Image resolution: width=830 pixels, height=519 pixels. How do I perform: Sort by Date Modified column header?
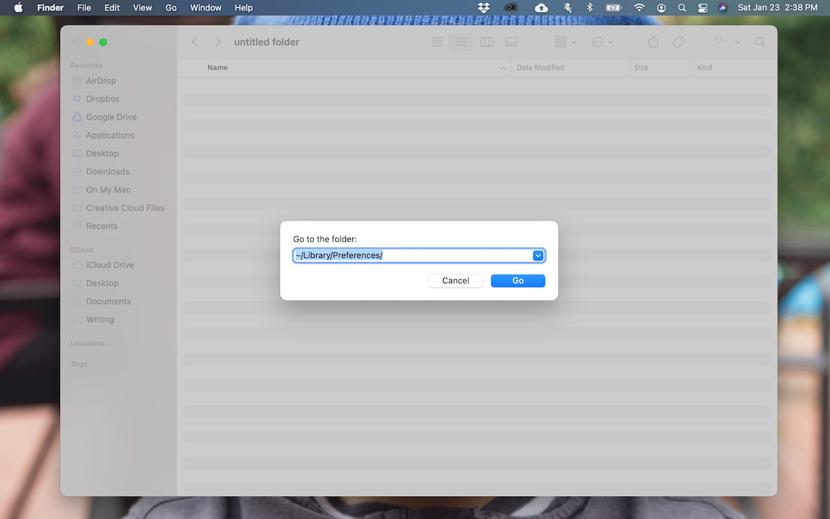[540, 68]
